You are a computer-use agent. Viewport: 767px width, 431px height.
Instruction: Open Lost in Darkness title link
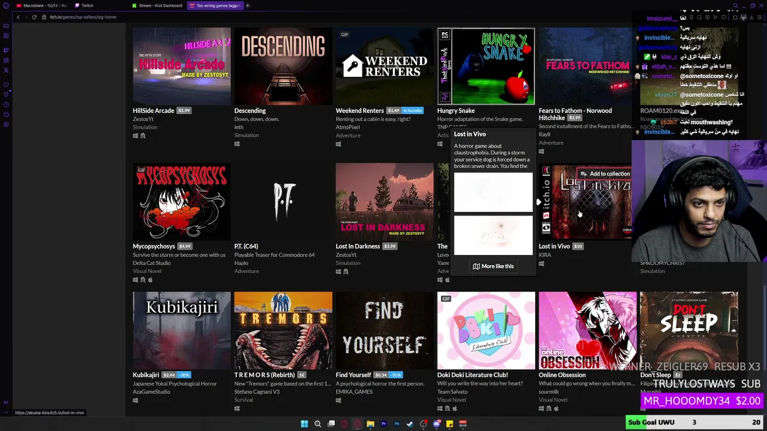(x=358, y=247)
